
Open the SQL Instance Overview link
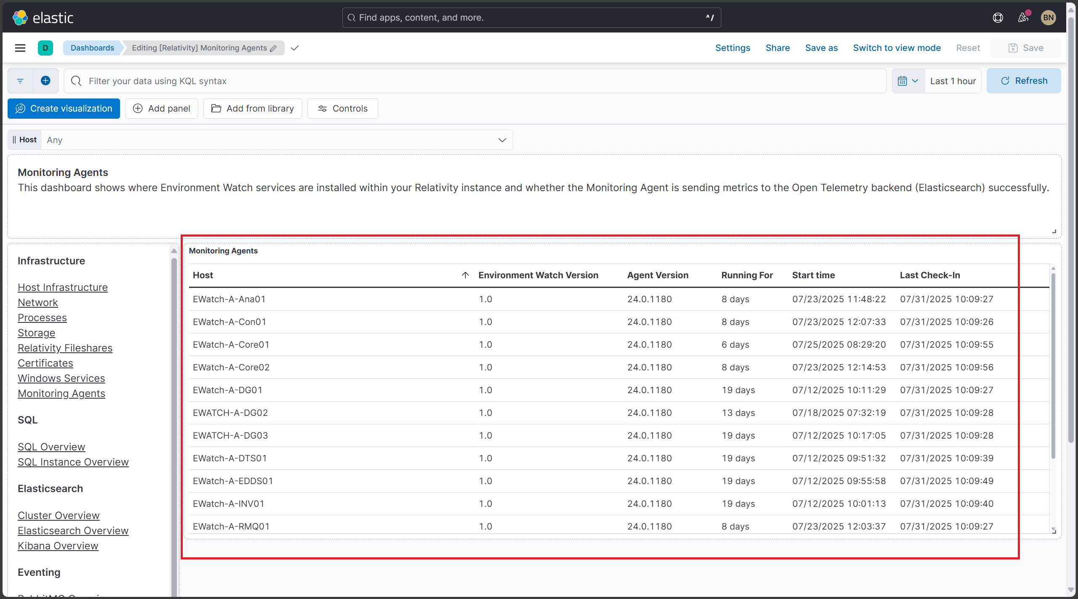point(73,462)
